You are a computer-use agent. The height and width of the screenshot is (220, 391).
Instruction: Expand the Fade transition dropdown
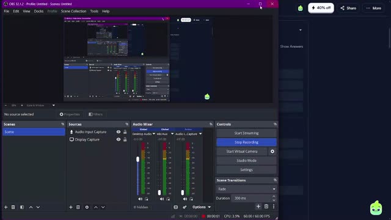[246, 189]
